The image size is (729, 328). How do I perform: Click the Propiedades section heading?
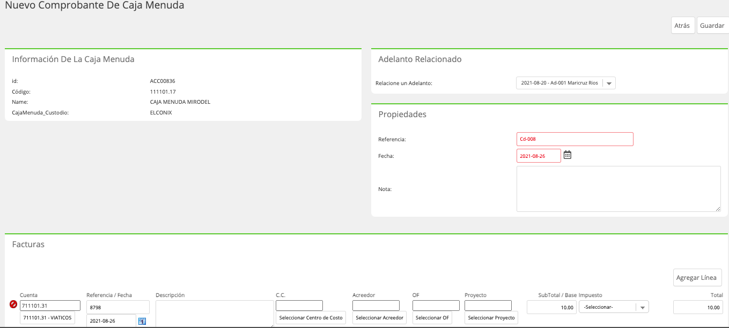pos(402,115)
